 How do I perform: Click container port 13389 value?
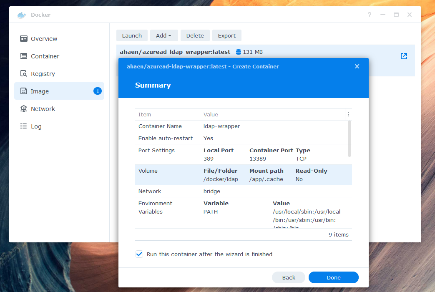click(x=257, y=159)
